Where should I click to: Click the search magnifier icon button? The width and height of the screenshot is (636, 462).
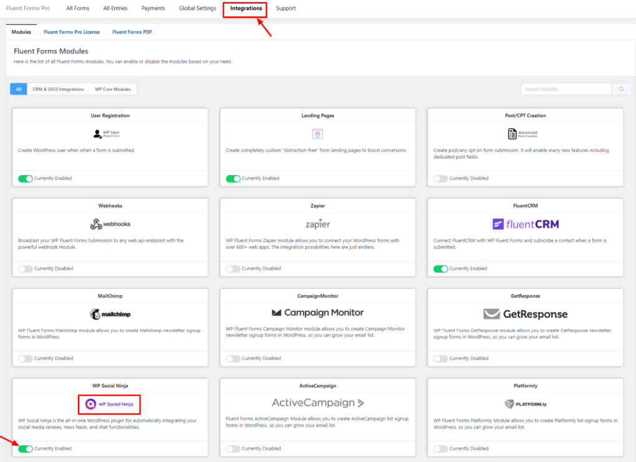622,89
